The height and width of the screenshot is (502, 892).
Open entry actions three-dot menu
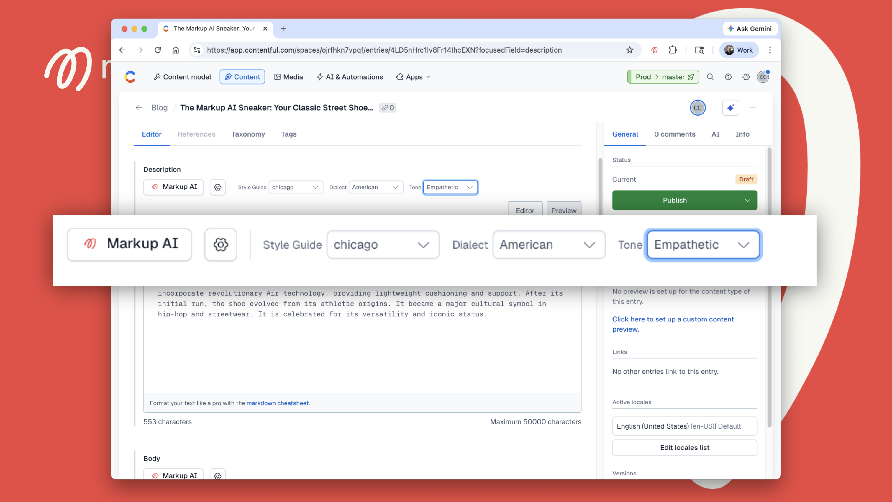click(753, 108)
